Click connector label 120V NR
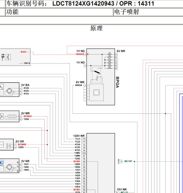This screenshot has height=193, width=183. (x=79, y=136)
